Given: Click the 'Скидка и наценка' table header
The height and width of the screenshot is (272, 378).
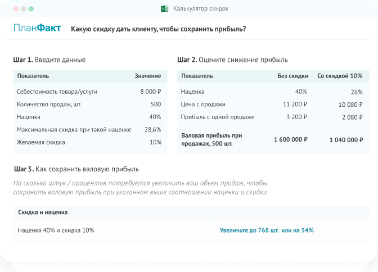Looking at the screenshot, I should 43,212.
